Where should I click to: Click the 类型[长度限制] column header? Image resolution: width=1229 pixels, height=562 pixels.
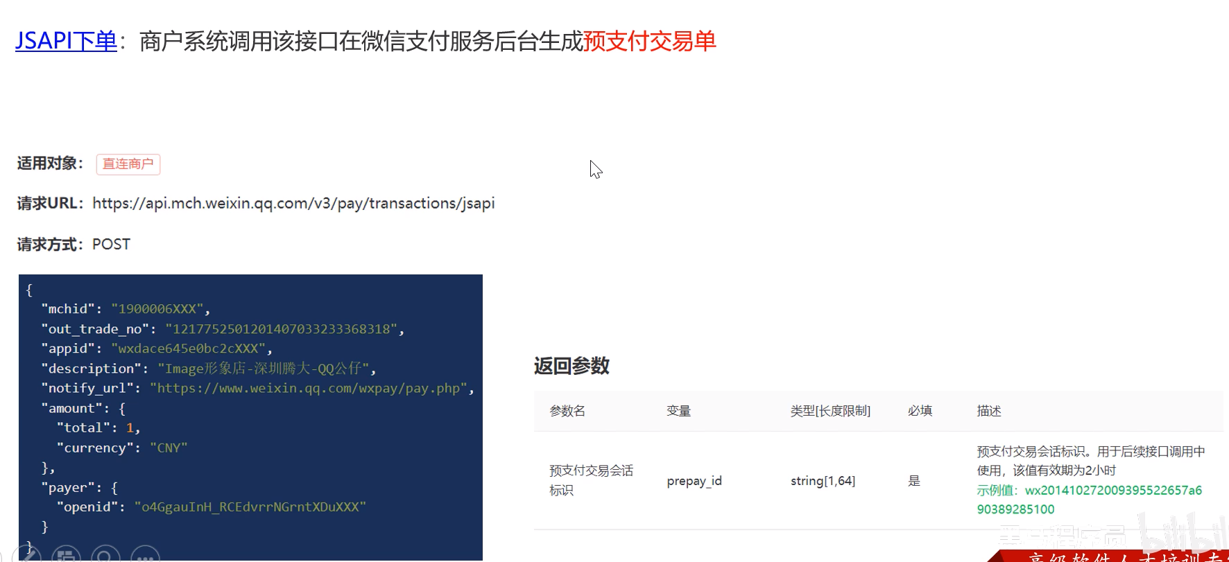[x=830, y=411]
